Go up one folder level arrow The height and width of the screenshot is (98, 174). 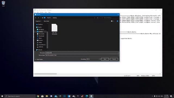point(42,18)
